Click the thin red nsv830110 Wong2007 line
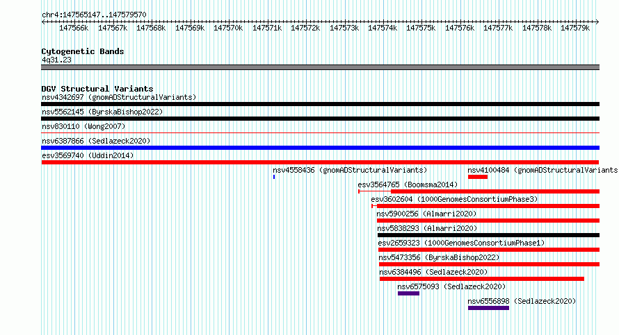The width and height of the screenshot is (619, 335). coord(320,133)
